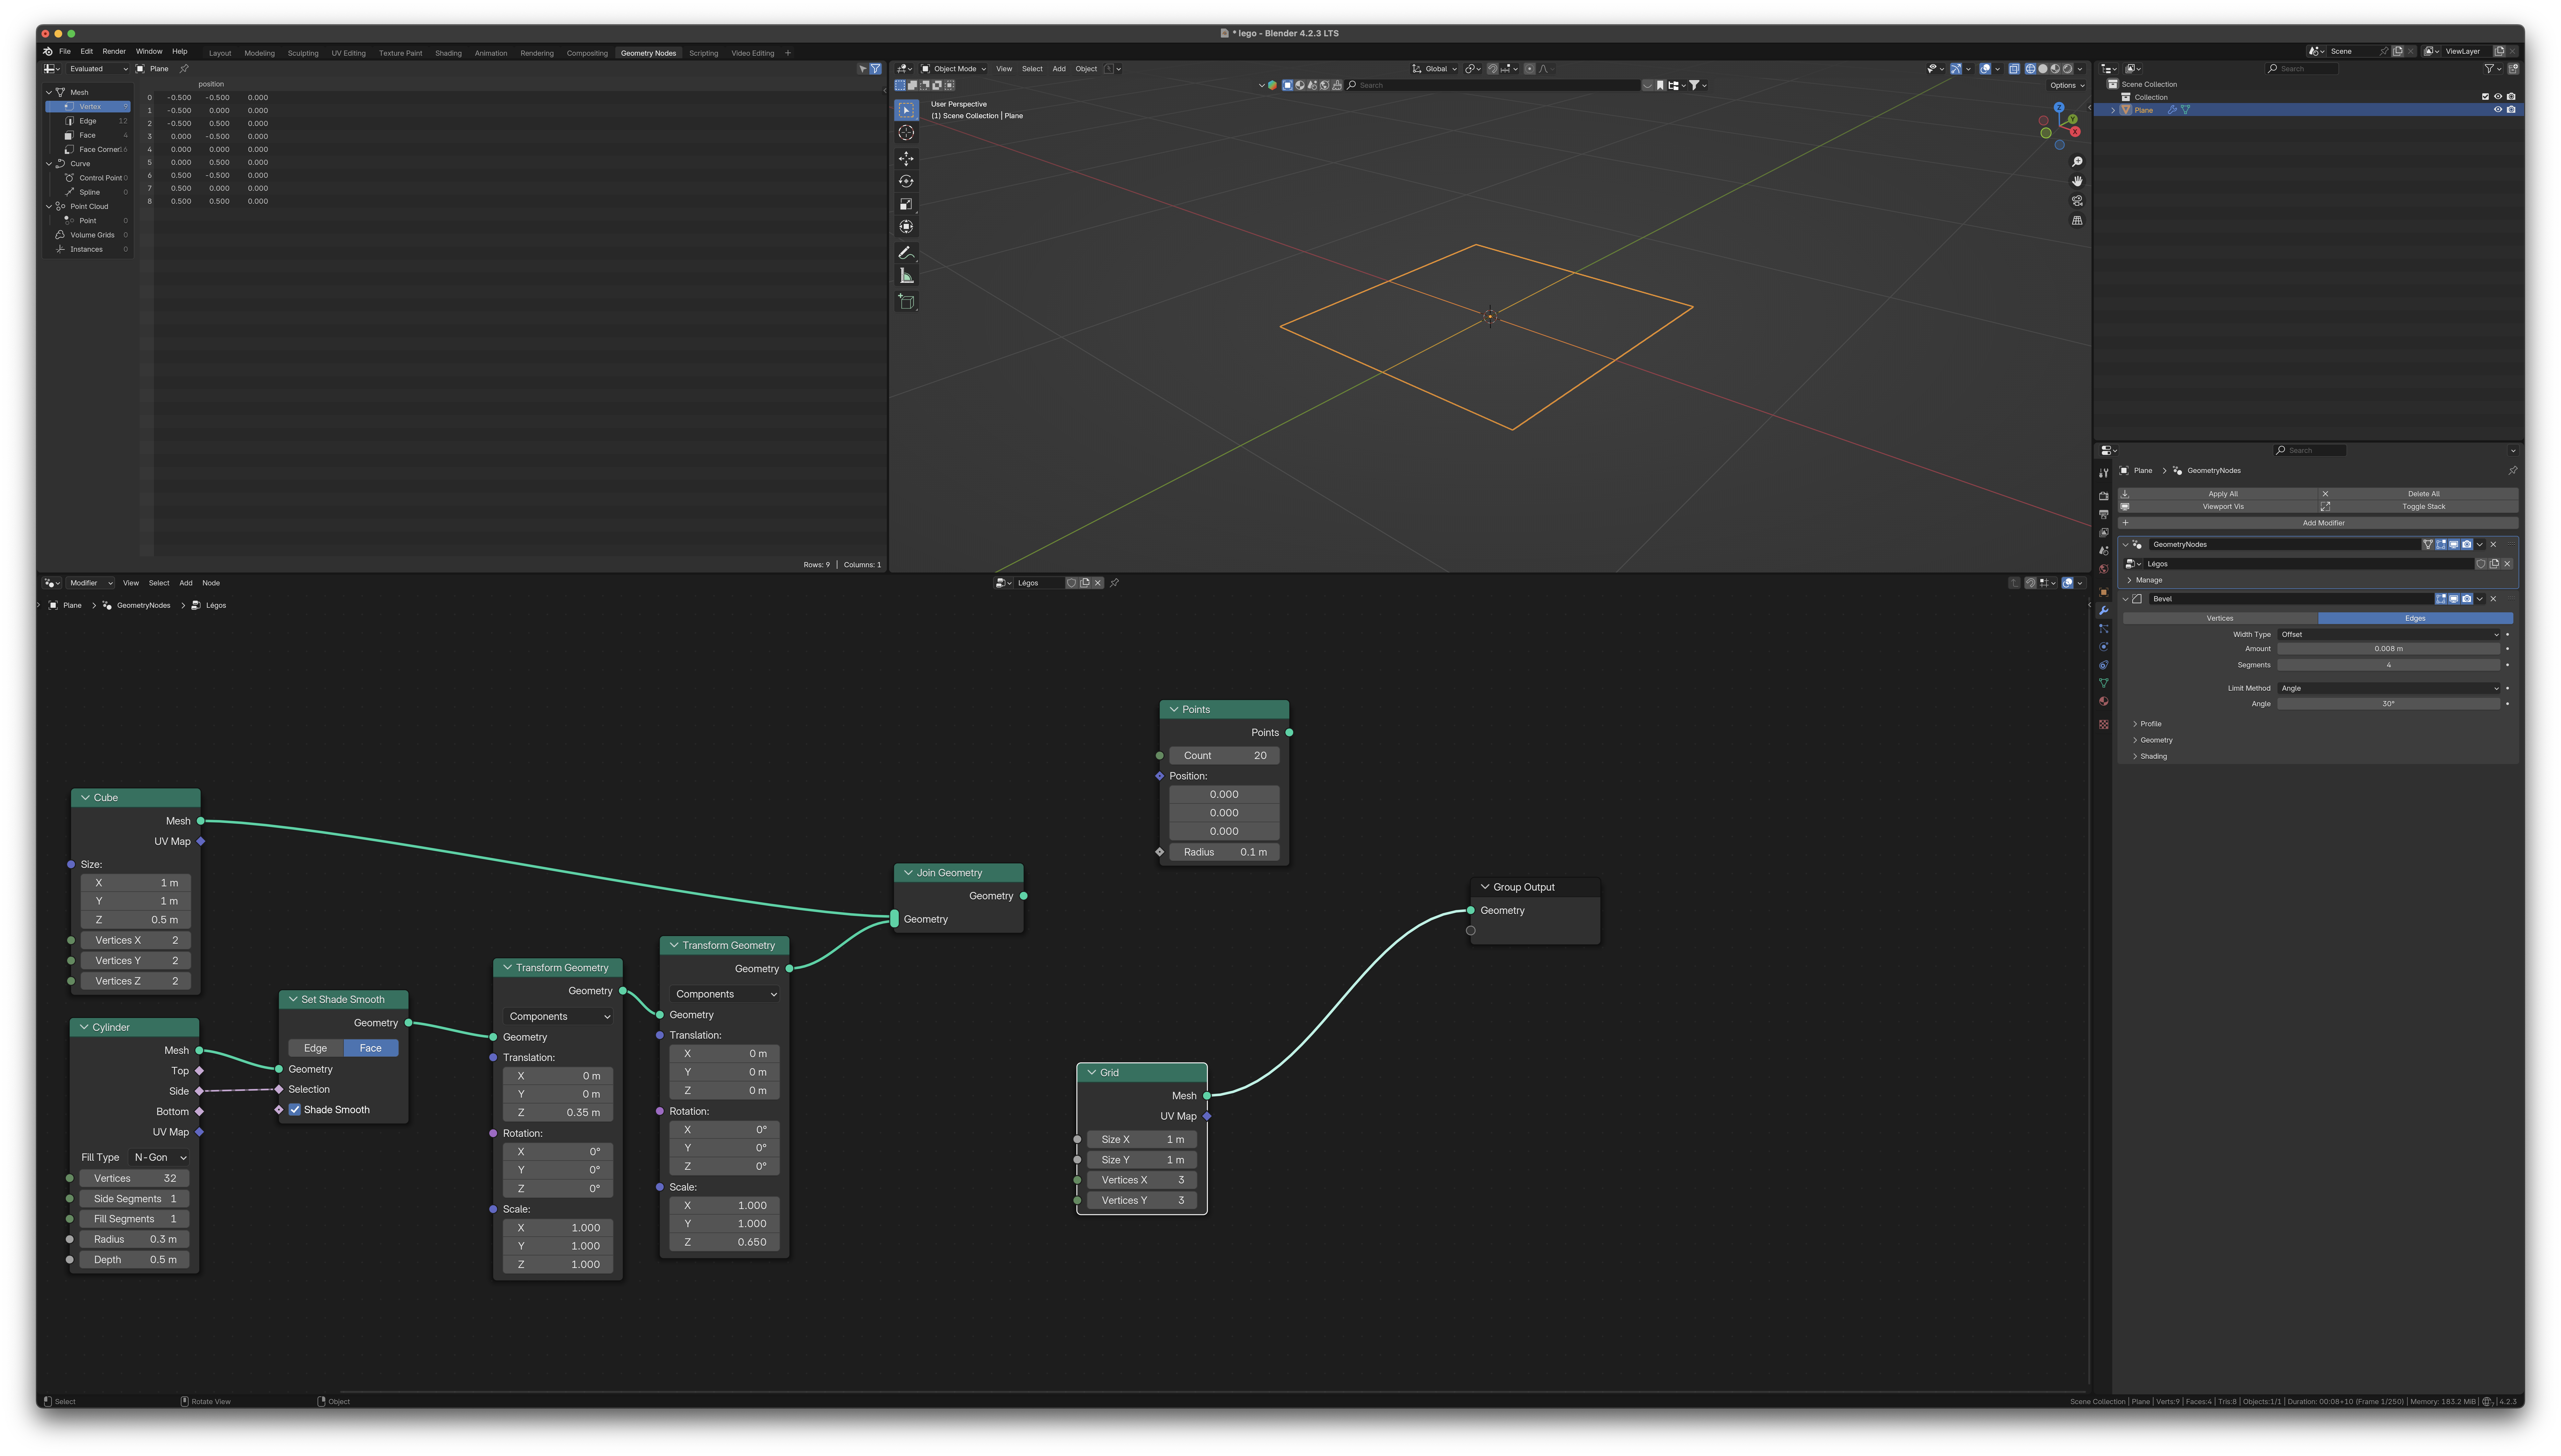
Task: Open the Bevel Width Type Offset dropdown
Action: (x=2389, y=635)
